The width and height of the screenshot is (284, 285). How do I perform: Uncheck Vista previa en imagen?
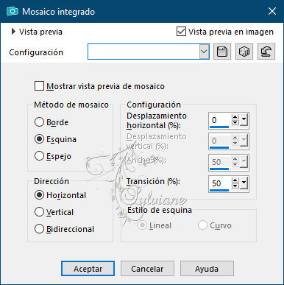[181, 32]
